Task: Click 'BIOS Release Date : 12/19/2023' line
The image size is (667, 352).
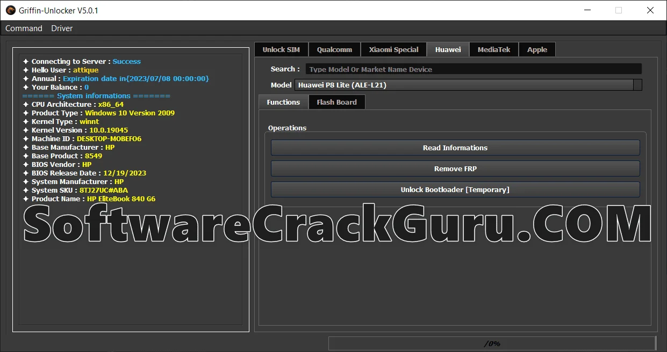Action: [x=84, y=173]
